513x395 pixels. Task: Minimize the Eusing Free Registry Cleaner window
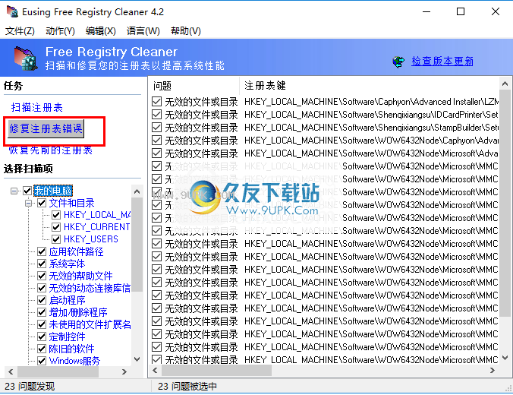click(x=426, y=12)
